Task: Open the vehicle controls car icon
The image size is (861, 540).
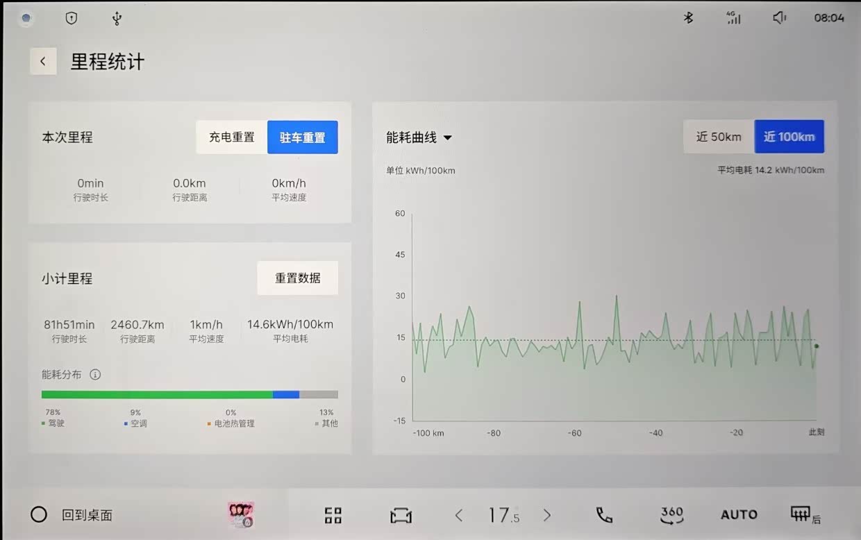Action: [401, 516]
